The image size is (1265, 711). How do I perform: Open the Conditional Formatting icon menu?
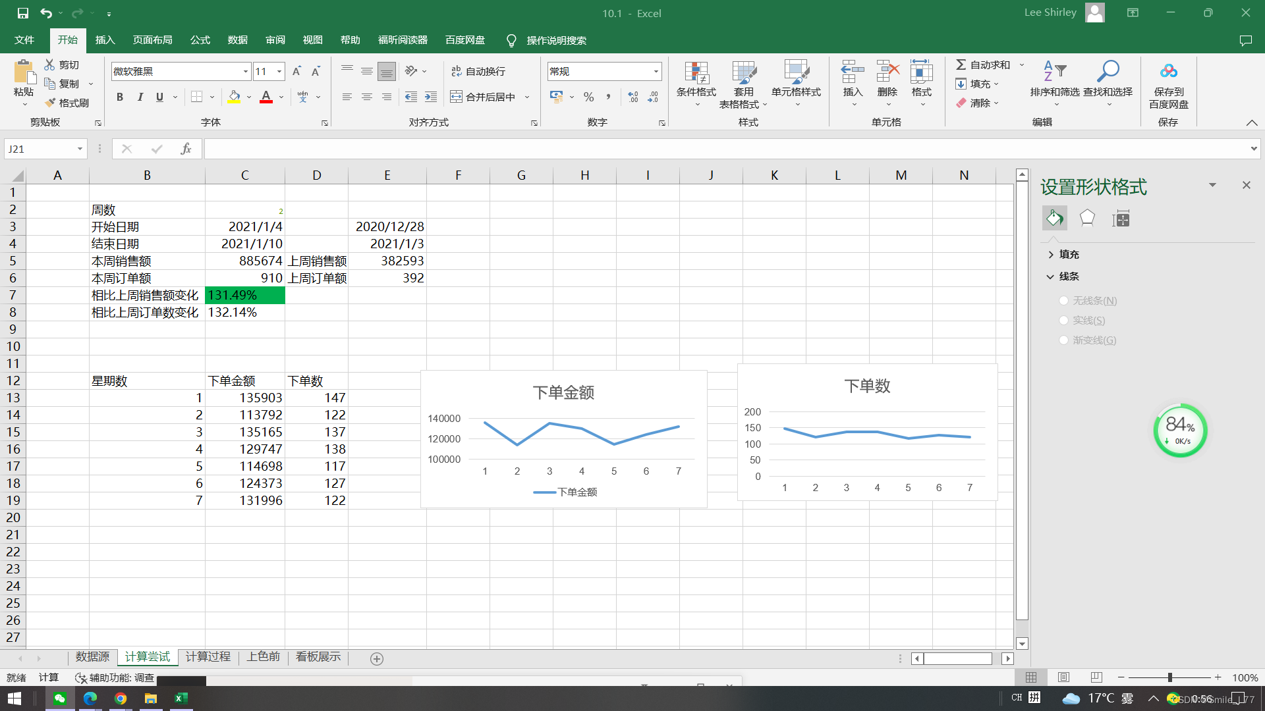click(x=696, y=74)
